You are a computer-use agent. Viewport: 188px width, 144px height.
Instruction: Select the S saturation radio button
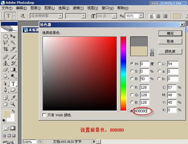132,71
